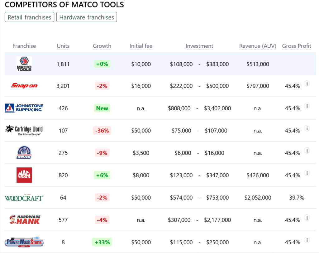Viewport: 319px width, 253px height.
Task: Click the Franchise column header
Action: click(24, 46)
